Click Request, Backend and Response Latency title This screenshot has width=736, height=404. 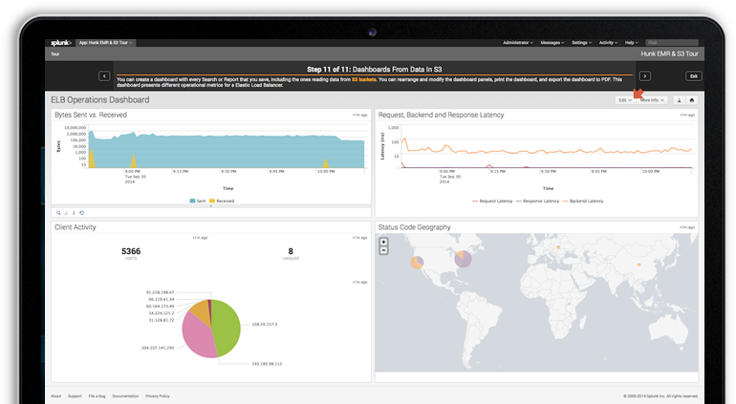point(441,115)
